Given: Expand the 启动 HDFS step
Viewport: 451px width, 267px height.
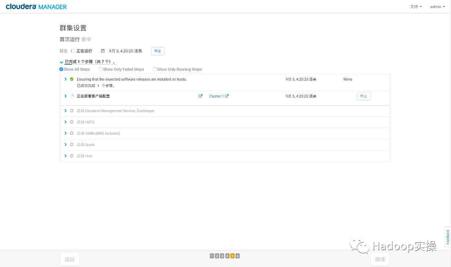Looking at the screenshot, I should (x=66, y=122).
